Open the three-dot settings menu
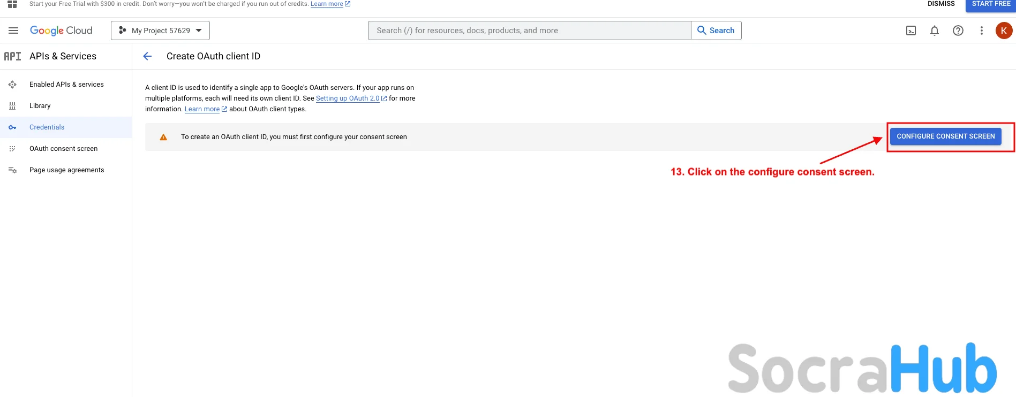The width and height of the screenshot is (1016, 397). (x=981, y=30)
